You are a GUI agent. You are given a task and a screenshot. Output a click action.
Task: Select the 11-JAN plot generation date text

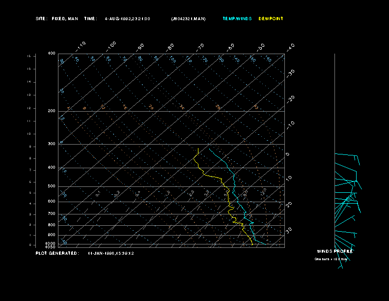pyautogui.click(x=111, y=253)
